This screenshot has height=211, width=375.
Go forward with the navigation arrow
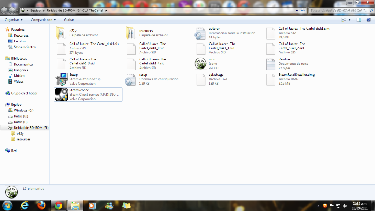(x=12, y=11)
